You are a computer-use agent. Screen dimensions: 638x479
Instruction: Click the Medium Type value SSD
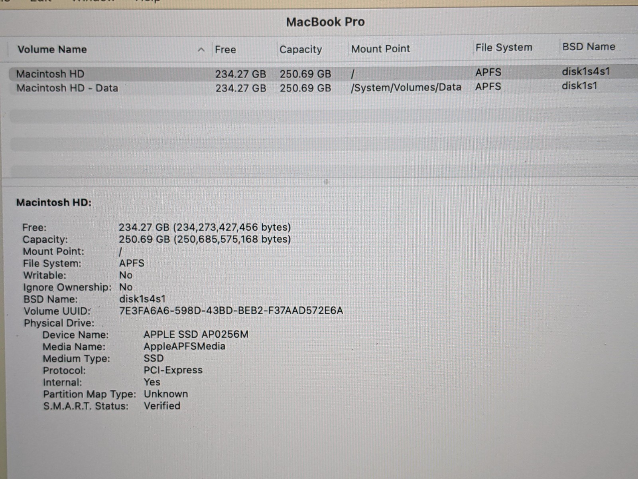click(x=154, y=358)
